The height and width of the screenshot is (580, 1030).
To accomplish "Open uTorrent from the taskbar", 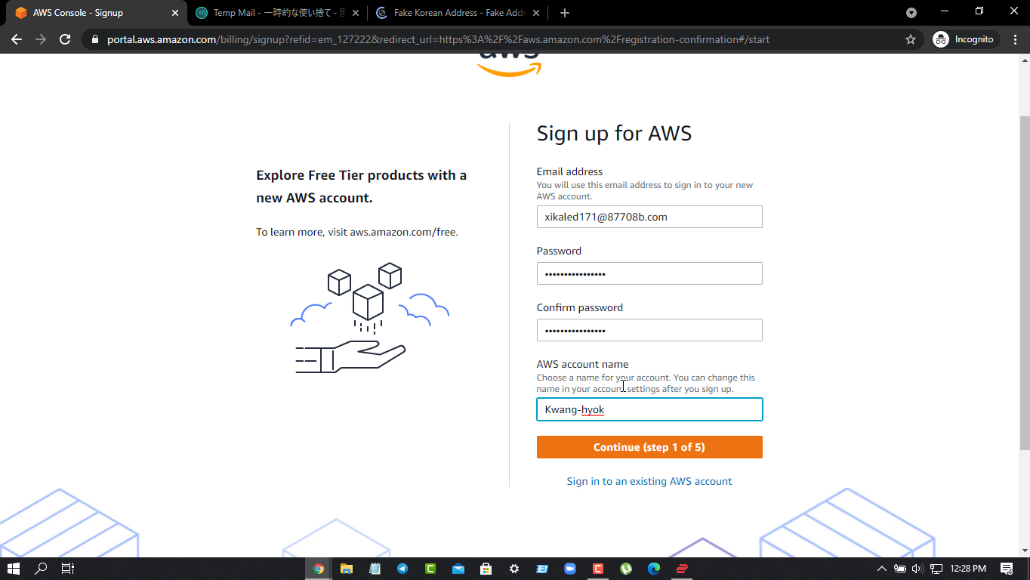I will tap(626, 569).
